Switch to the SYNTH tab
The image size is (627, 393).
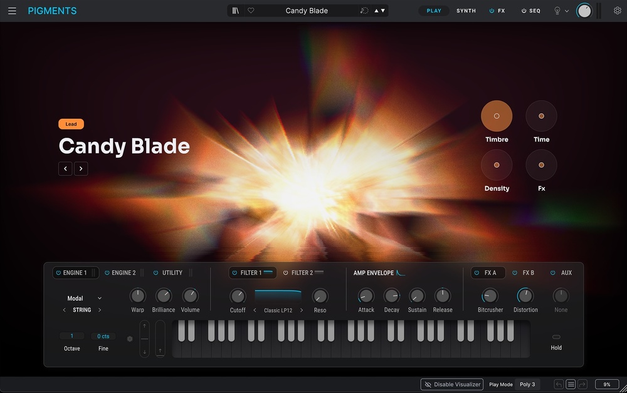466,11
